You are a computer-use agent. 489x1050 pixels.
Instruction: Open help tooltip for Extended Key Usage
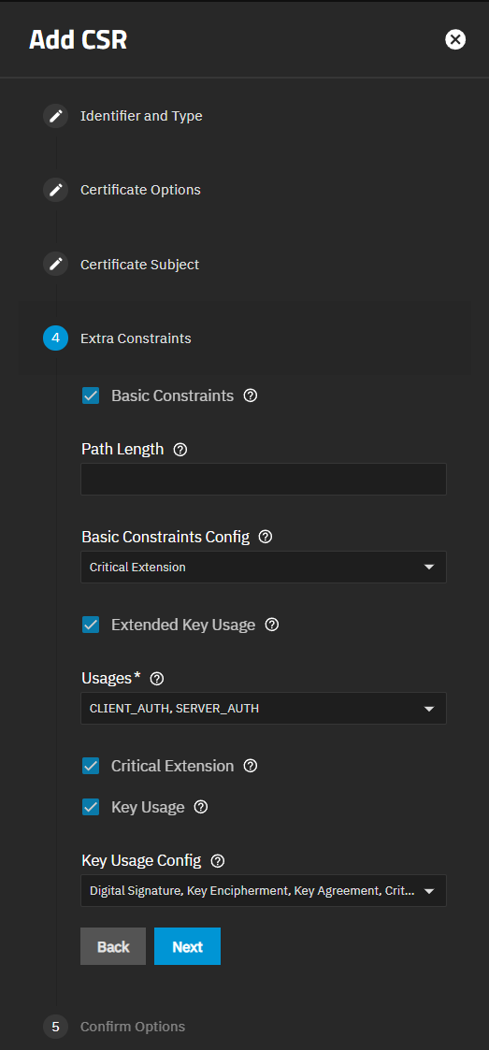pos(272,625)
